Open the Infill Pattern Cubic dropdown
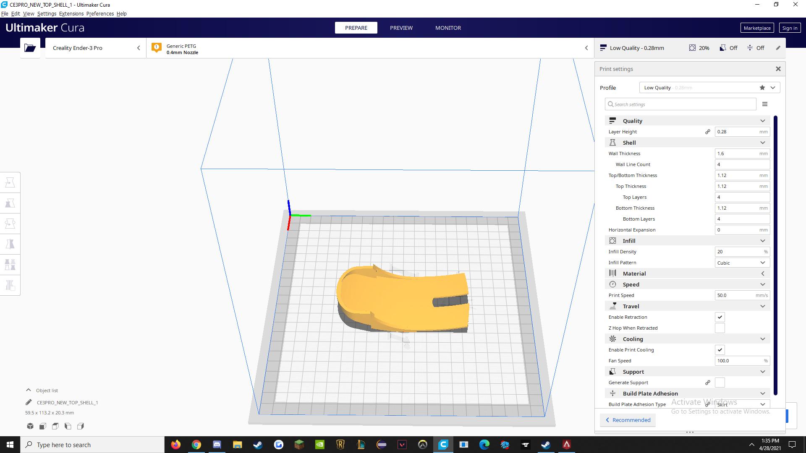Viewport: 806px width, 453px height. click(x=742, y=263)
